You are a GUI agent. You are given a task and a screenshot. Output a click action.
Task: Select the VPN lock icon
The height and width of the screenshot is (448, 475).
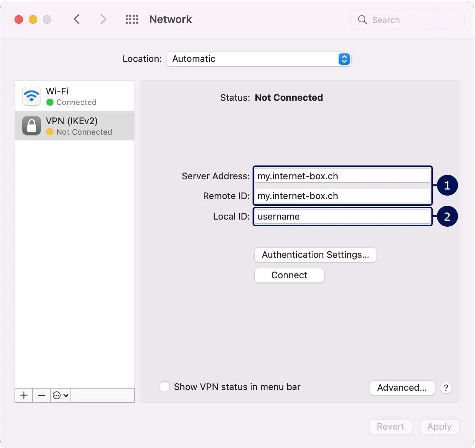(x=32, y=126)
